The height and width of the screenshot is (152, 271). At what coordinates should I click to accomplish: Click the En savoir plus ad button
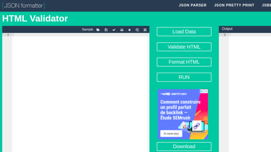pos(171,133)
